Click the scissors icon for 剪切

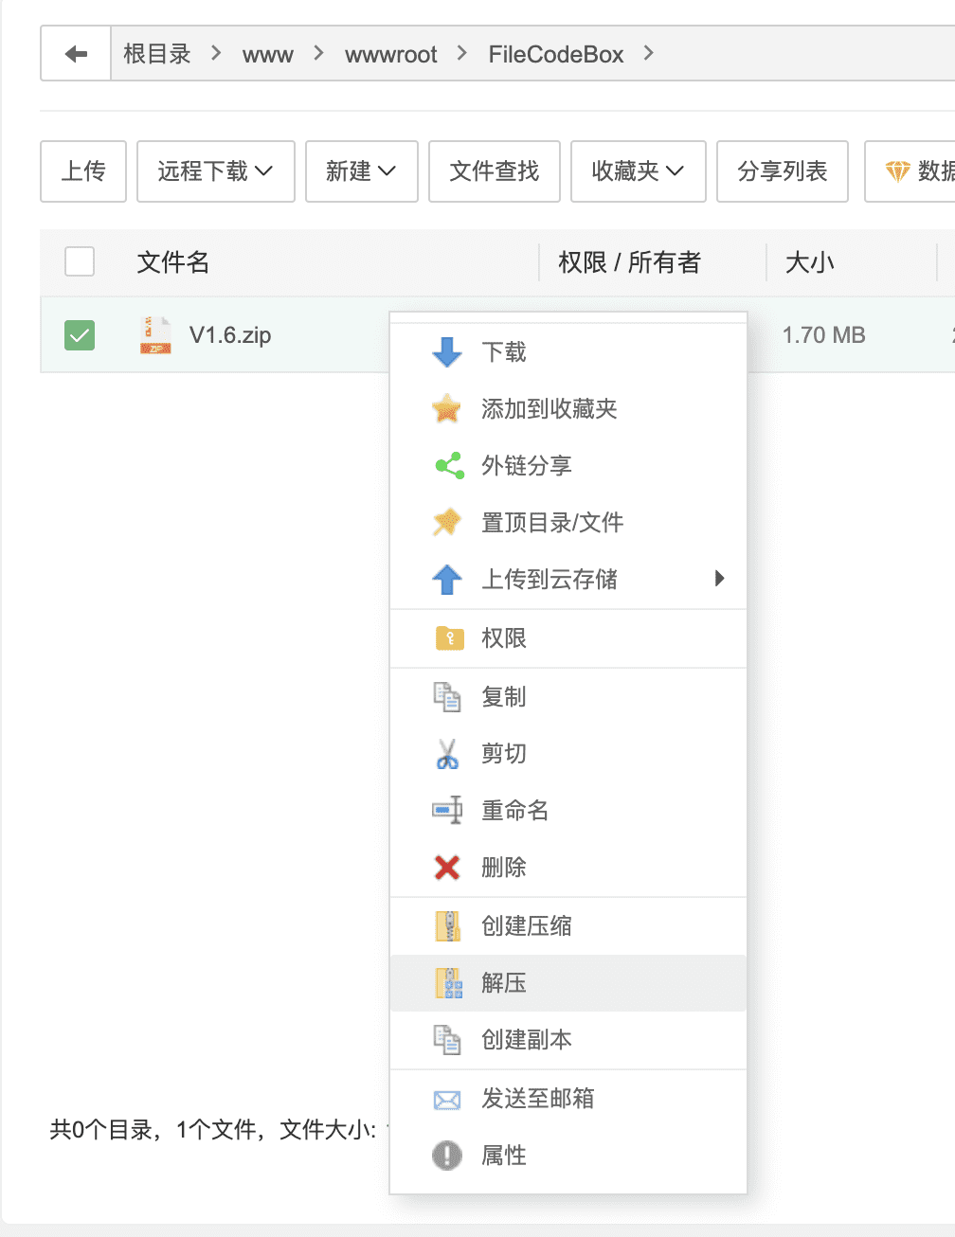446,754
